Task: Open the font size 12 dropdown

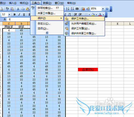Action: (x=9, y=14)
